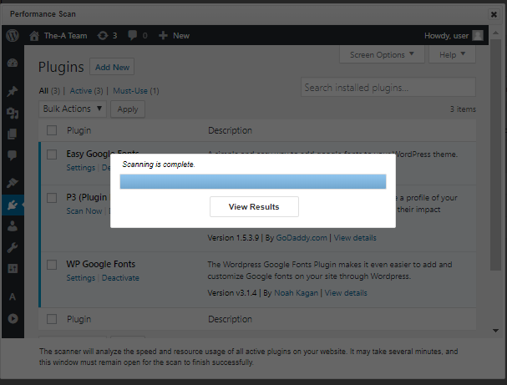The height and width of the screenshot is (385, 507).
Task: Click in Search installed plugins field
Action: pyautogui.click(x=388, y=87)
